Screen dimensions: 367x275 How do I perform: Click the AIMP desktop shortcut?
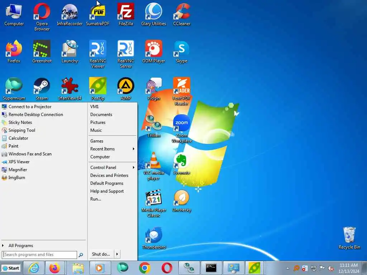126,89
